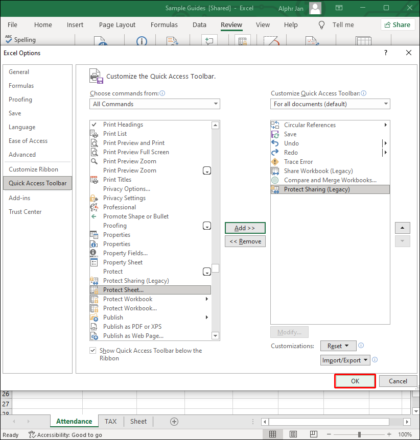Click the Compare and Merge Workbooks icon
The height and width of the screenshot is (440, 420).
(x=275, y=180)
